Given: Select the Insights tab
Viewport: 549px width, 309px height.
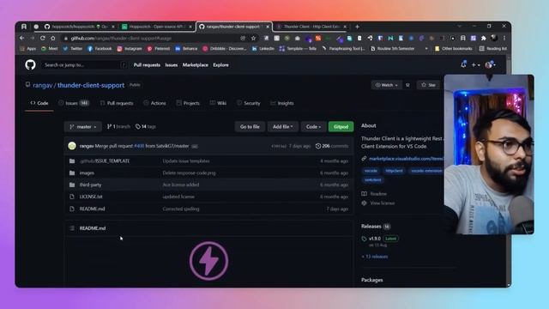Looking at the screenshot, I should click(282, 103).
